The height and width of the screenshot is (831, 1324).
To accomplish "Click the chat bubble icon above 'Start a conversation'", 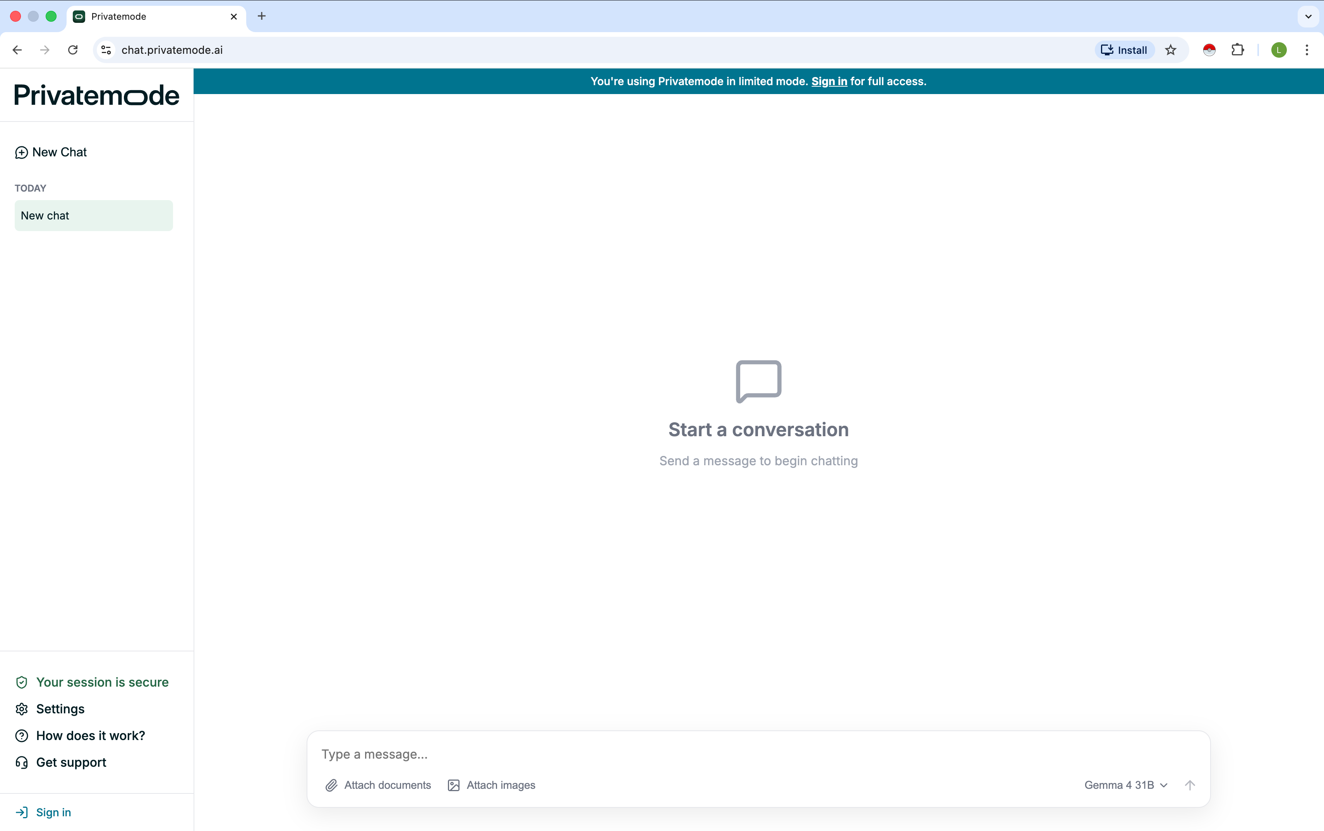I will point(758,381).
